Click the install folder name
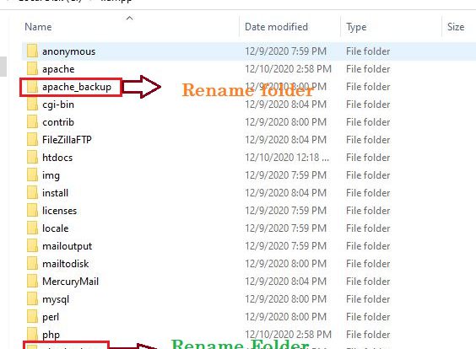 point(55,193)
